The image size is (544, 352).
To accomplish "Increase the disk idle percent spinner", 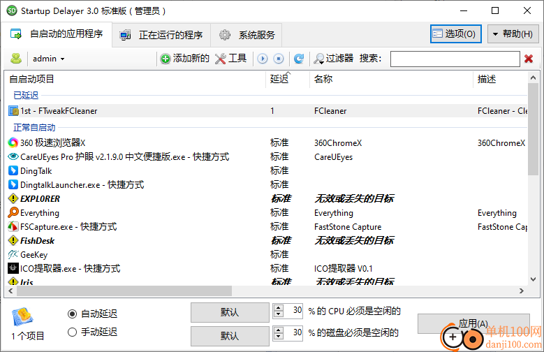I will 278,330.
